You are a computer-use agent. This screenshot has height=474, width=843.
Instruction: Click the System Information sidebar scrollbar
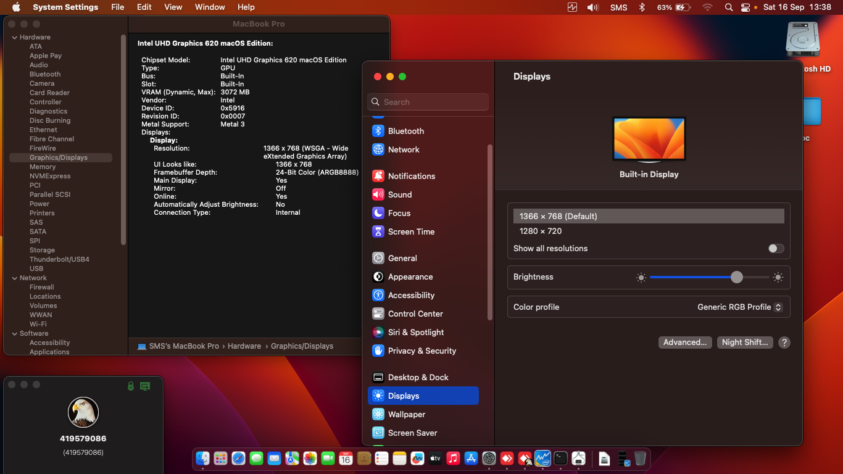pos(124,140)
